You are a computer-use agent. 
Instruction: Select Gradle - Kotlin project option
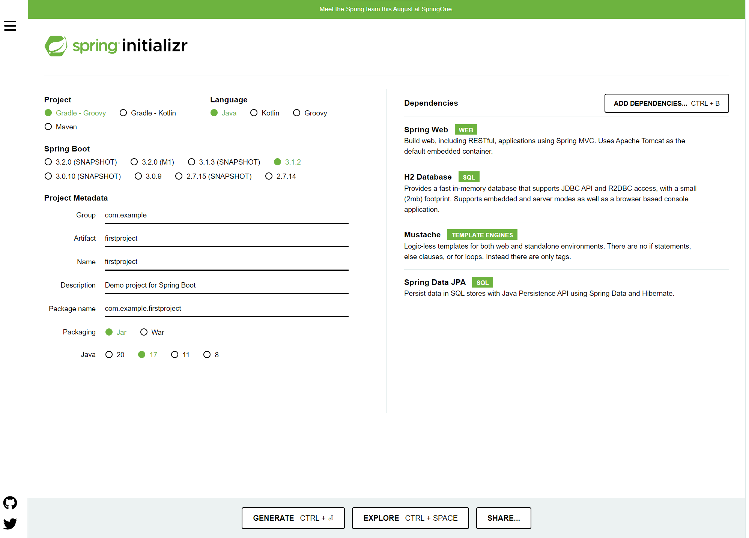coord(123,113)
